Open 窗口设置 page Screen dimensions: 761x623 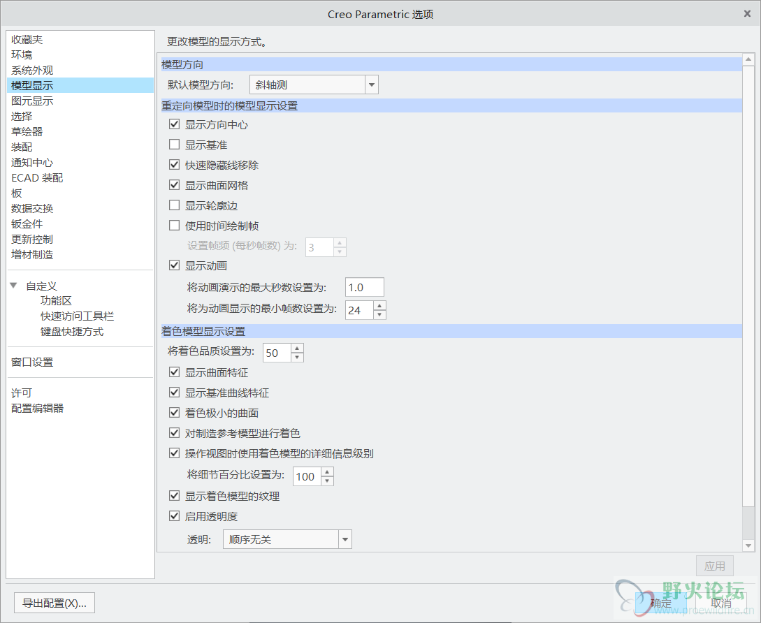(x=32, y=362)
